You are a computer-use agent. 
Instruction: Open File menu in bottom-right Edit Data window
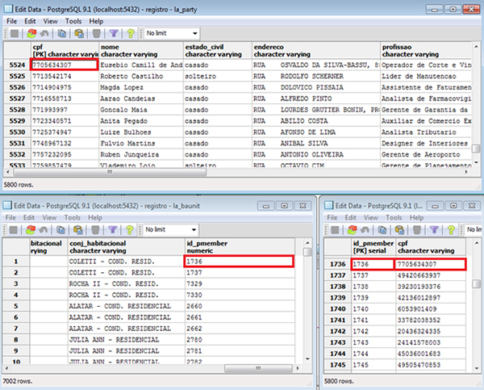[334, 217]
